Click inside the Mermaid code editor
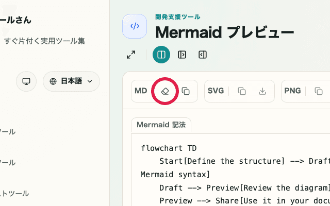The height and width of the screenshot is (206, 330). pyautogui.click(x=230, y=170)
